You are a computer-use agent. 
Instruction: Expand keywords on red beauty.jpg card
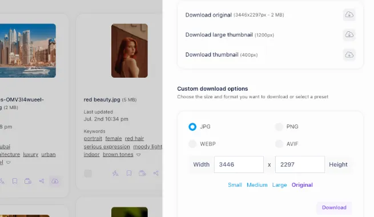click(x=138, y=155)
